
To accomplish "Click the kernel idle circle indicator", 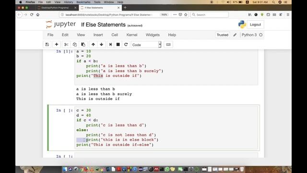I will click(x=261, y=35).
